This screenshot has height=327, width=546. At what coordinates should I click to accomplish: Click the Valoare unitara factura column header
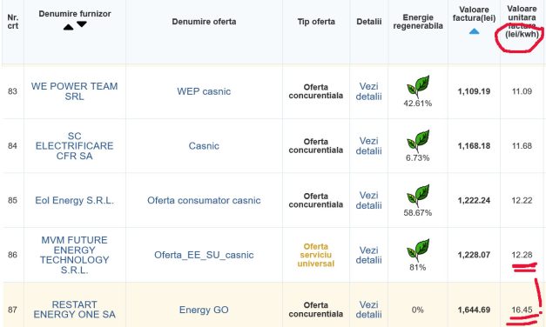click(522, 21)
